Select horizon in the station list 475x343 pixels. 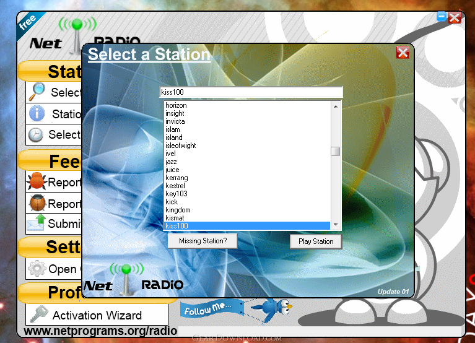[x=247, y=105]
